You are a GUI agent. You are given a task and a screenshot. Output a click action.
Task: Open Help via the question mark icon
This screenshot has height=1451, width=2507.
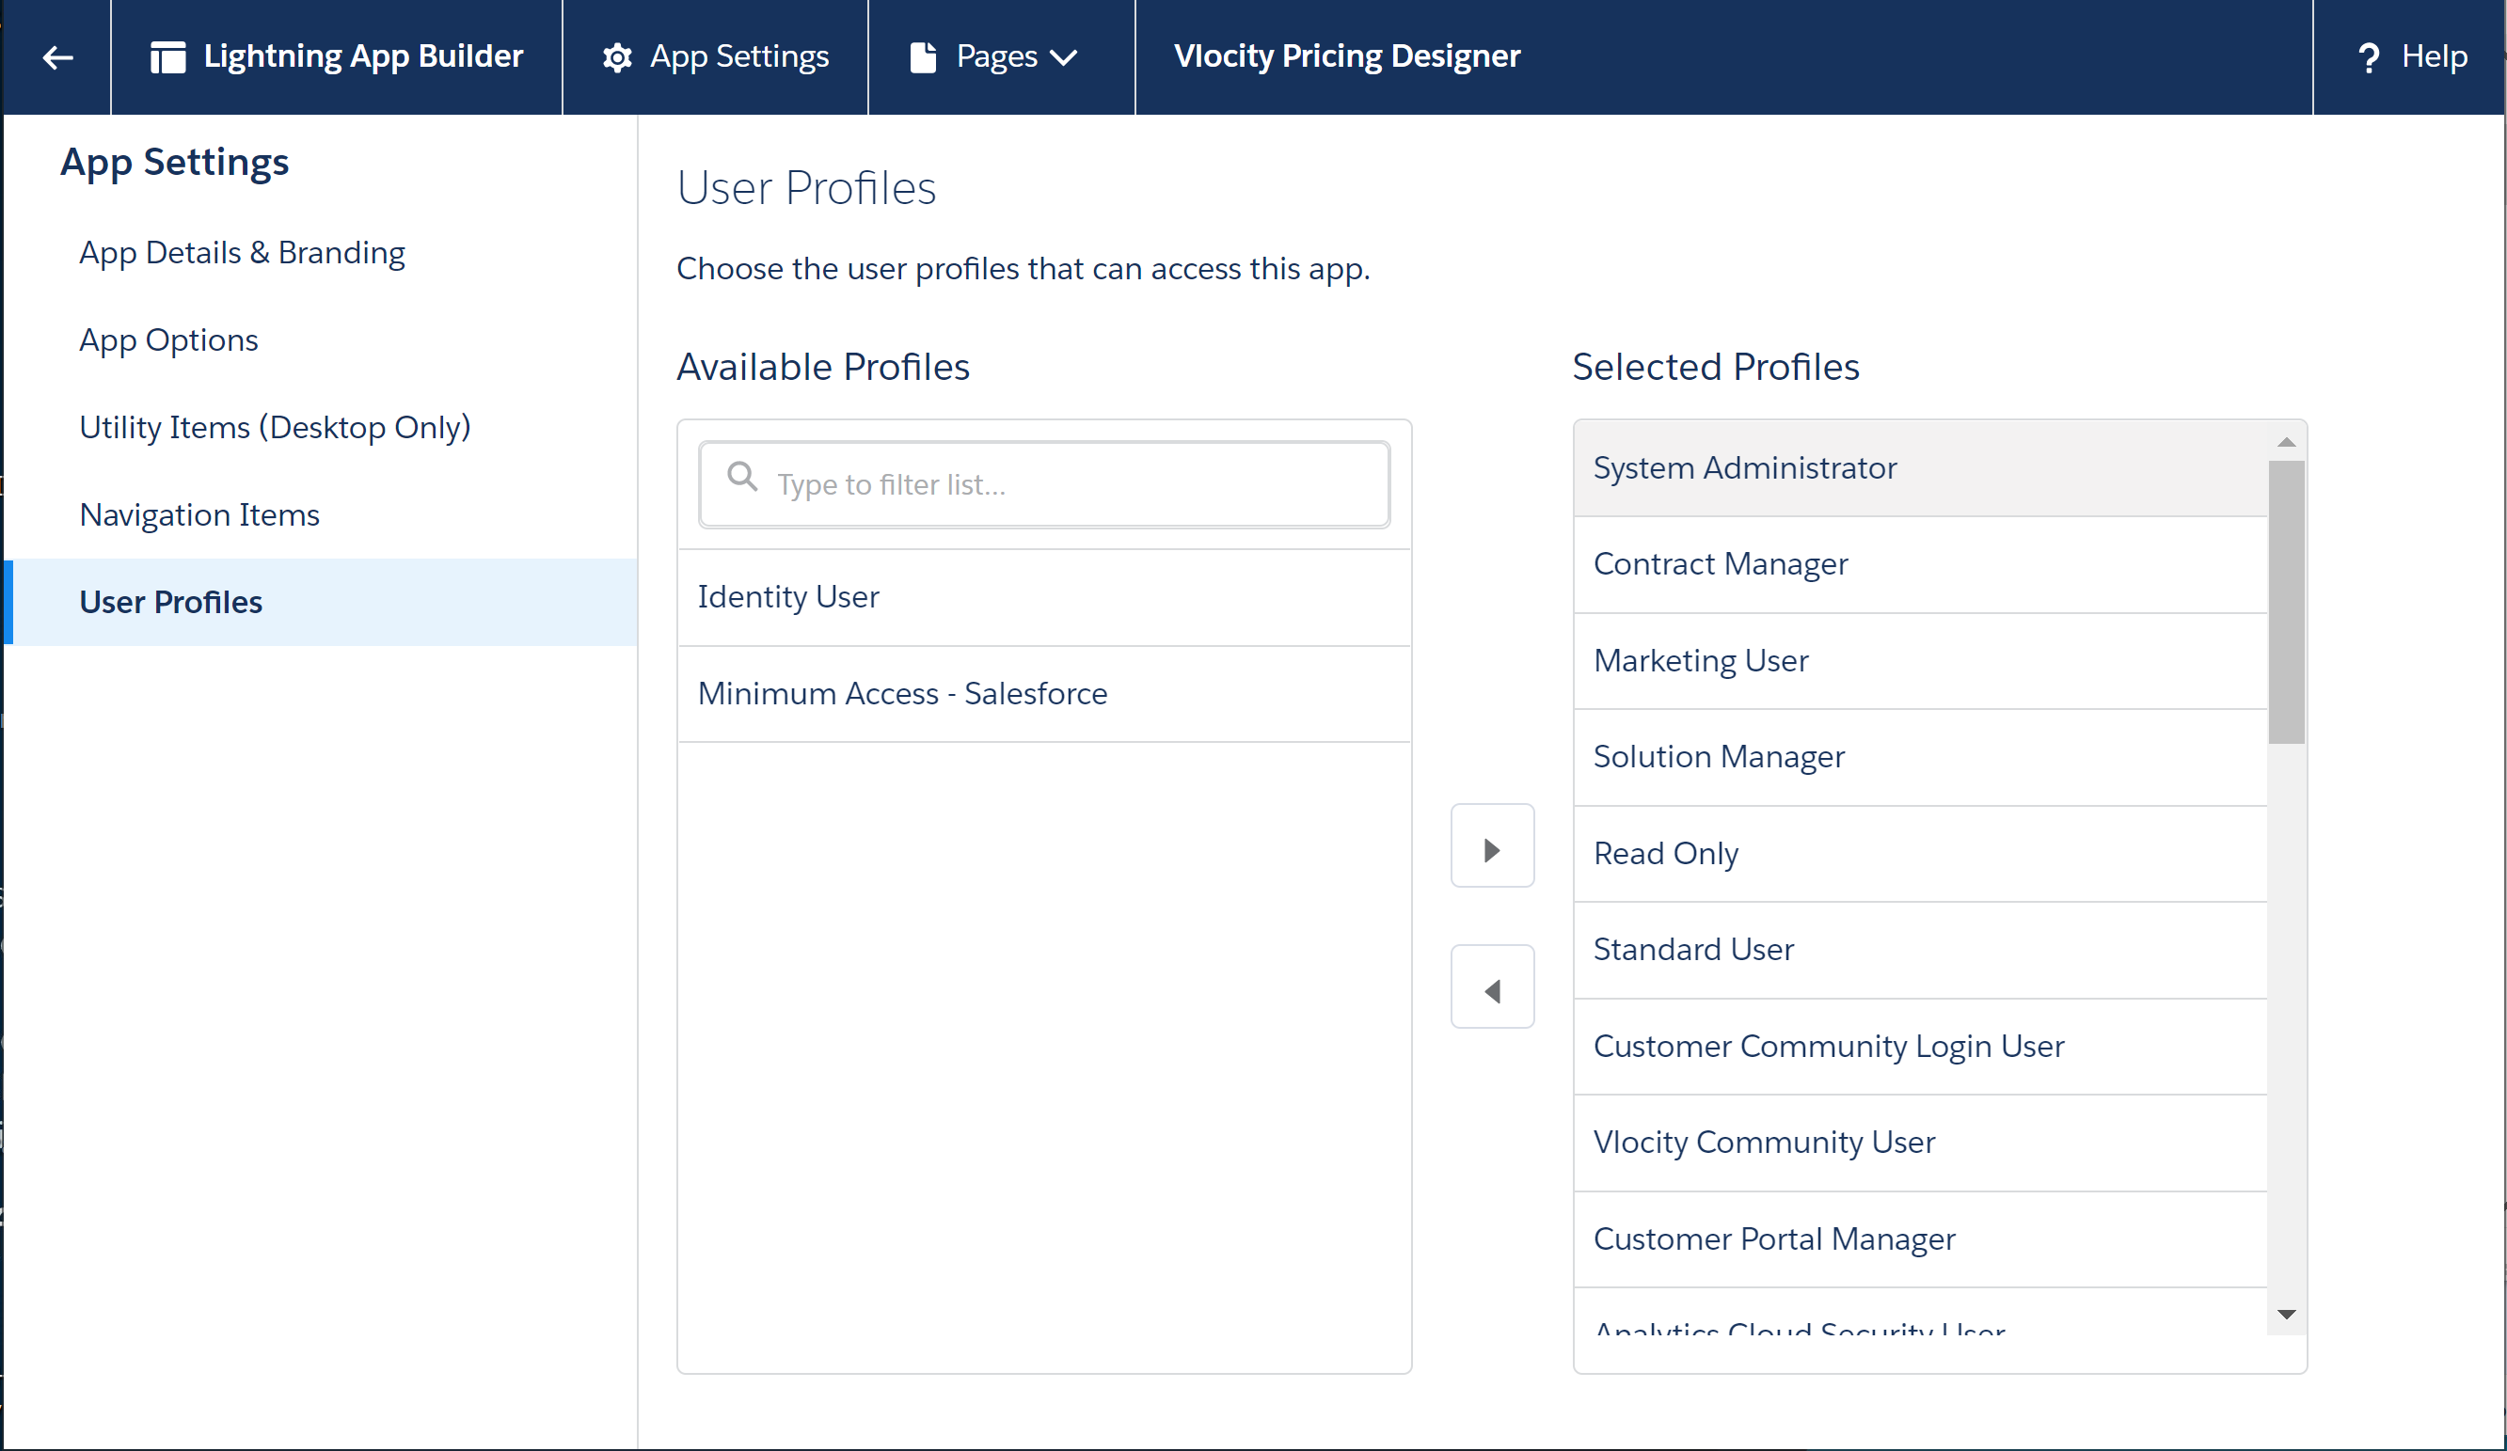2369,56
